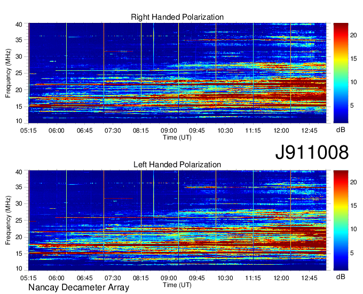
Task: Click the 15 MHz tick of the right-handed plot
Action: pos(19,107)
